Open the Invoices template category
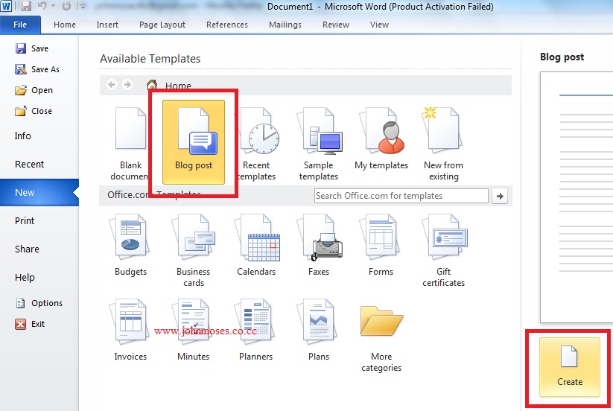Image resolution: width=613 pixels, height=411 pixels. (x=130, y=330)
